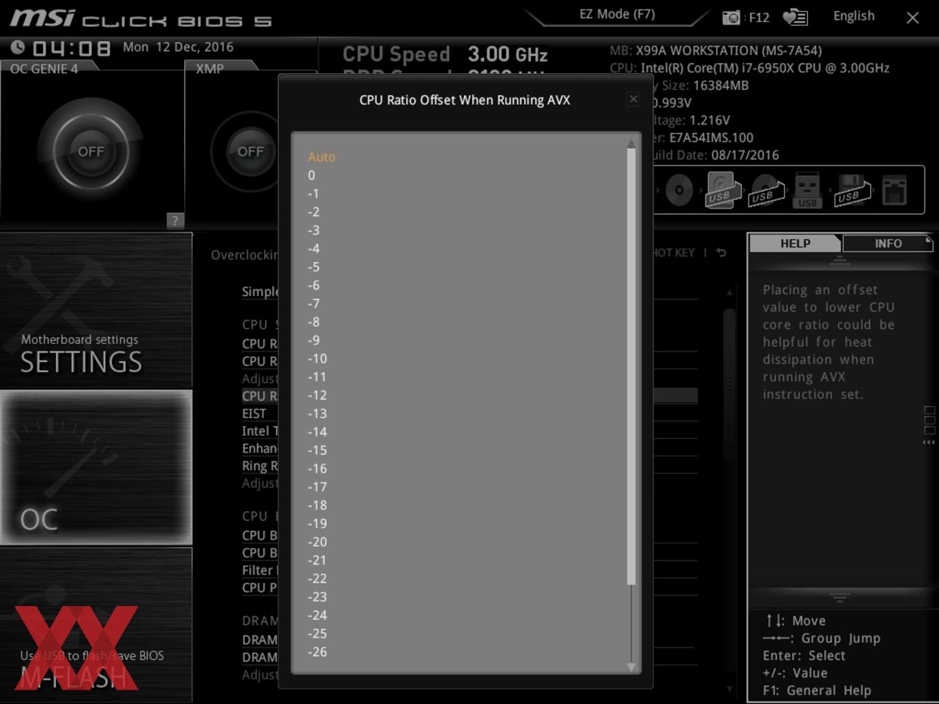Viewport: 939px width, 704px height.
Task: Click offset value -21
Action: (317, 560)
